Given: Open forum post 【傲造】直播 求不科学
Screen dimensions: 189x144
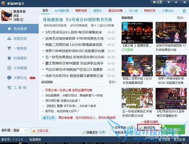Looking at the screenshot, I should [x=71, y=106].
